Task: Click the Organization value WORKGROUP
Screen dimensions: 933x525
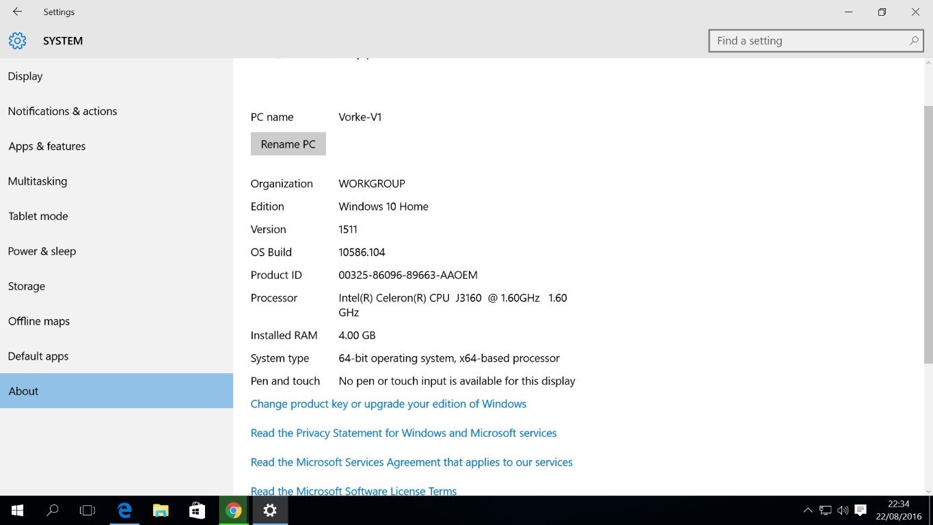Action: 372,184
